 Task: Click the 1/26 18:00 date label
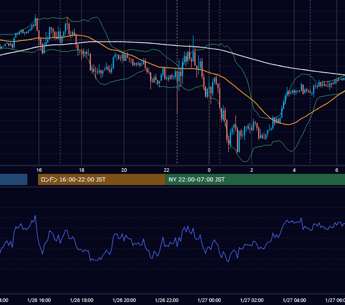[x=81, y=300]
